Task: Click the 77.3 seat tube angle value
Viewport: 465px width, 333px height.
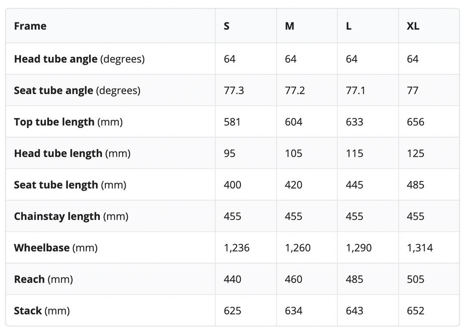Action: [x=234, y=91]
